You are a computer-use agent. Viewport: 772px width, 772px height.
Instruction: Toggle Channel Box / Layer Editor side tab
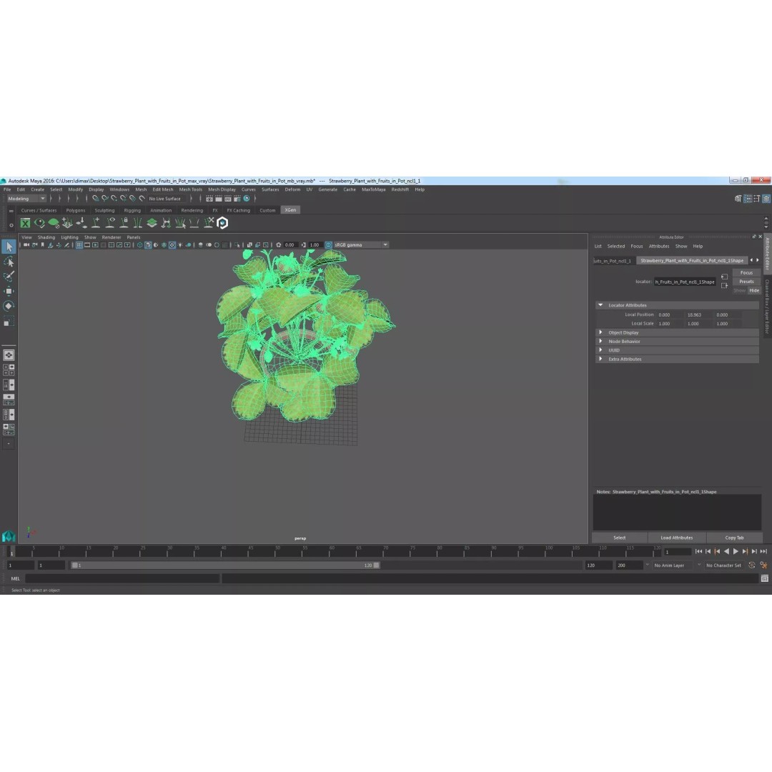767,306
